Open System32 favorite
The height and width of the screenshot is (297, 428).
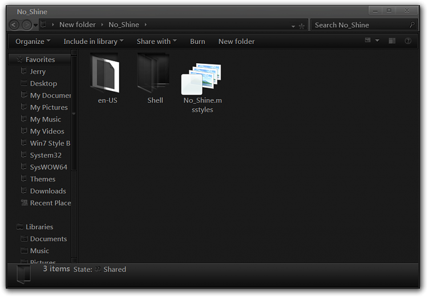46,155
